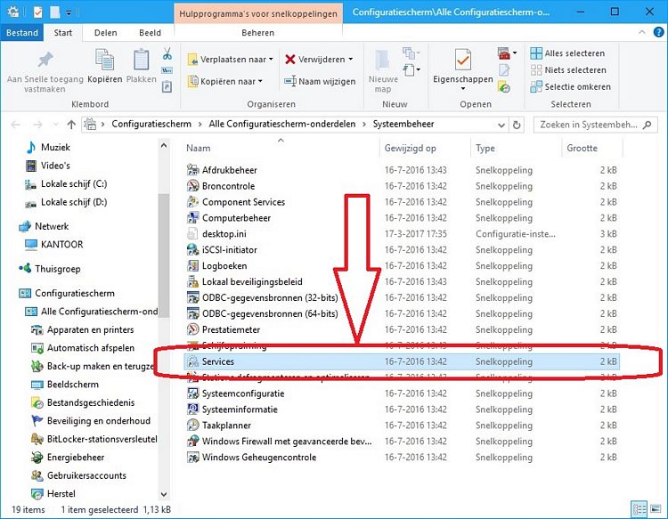Select the Logboeken icon

[x=192, y=265]
